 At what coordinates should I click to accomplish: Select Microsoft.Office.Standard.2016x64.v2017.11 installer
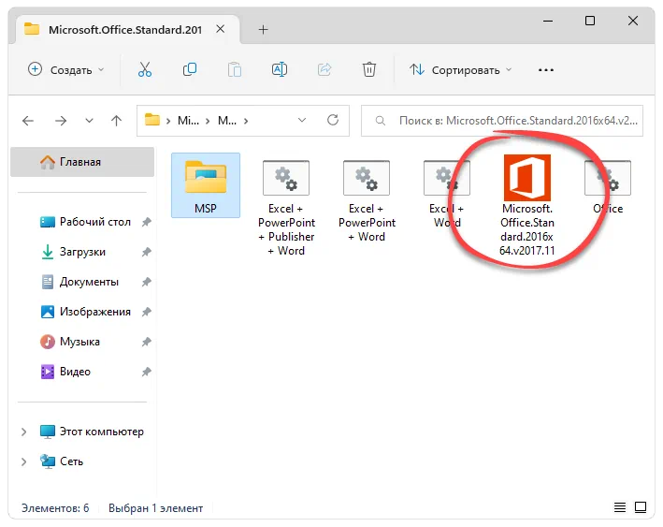click(526, 205)
